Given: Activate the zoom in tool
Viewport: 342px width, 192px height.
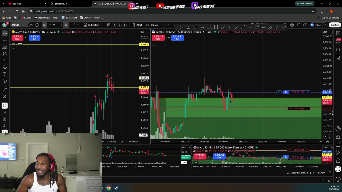Looking at the screenshot, I should 5,97.
